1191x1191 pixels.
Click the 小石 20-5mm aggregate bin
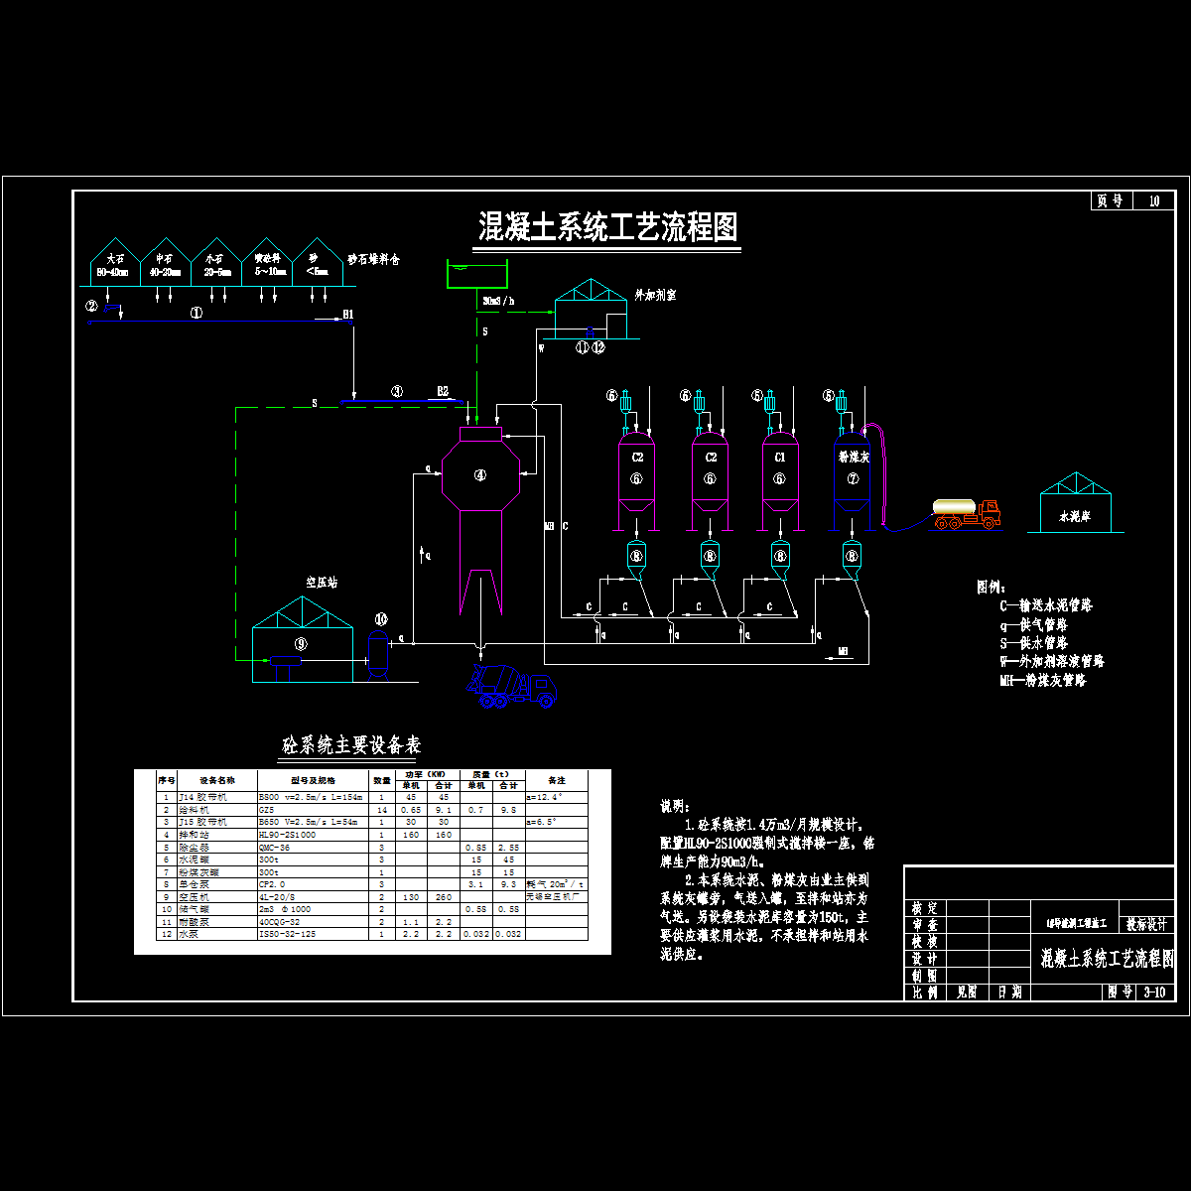(216, 263)
